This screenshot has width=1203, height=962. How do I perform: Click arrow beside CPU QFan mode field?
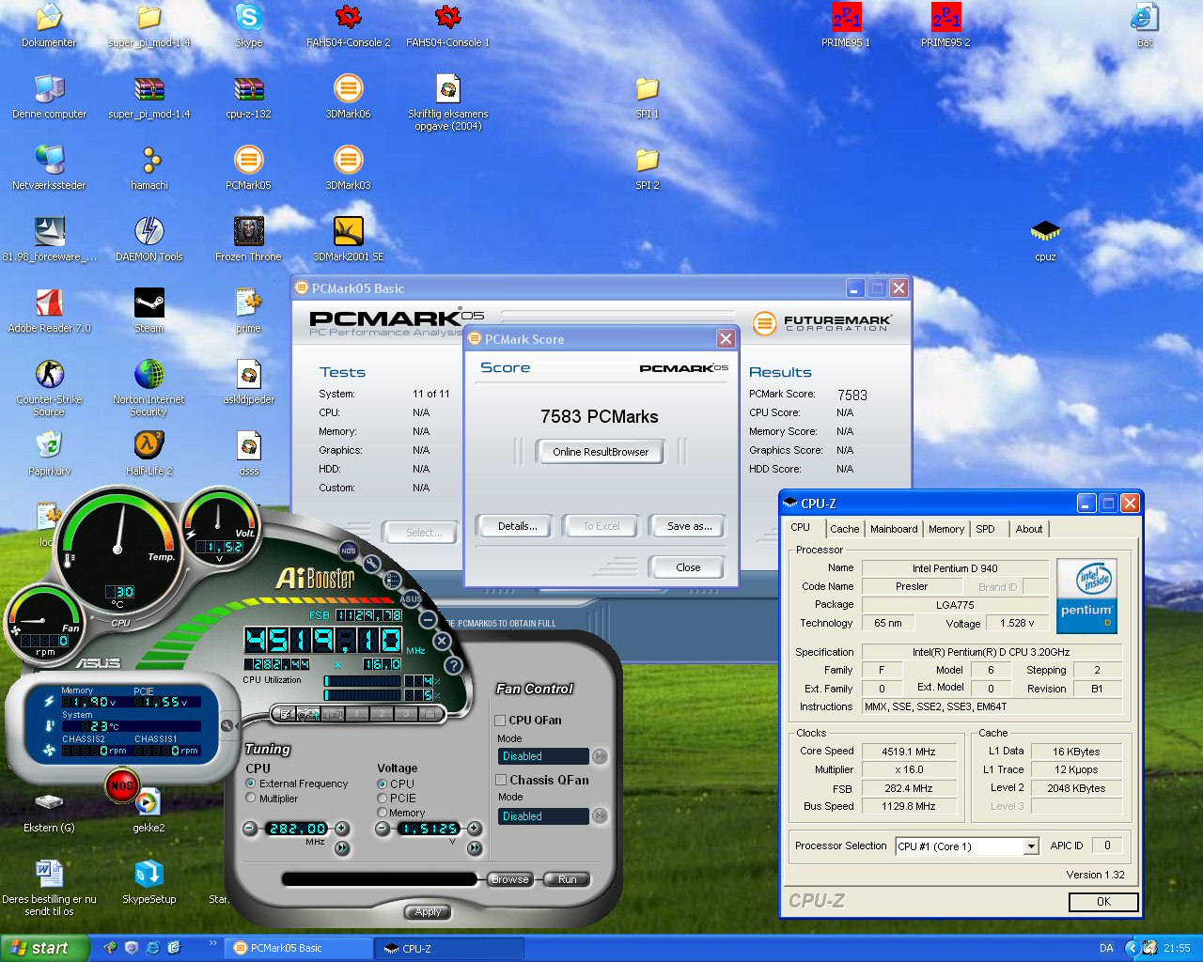pyautogui.click(x=600, y=756)
